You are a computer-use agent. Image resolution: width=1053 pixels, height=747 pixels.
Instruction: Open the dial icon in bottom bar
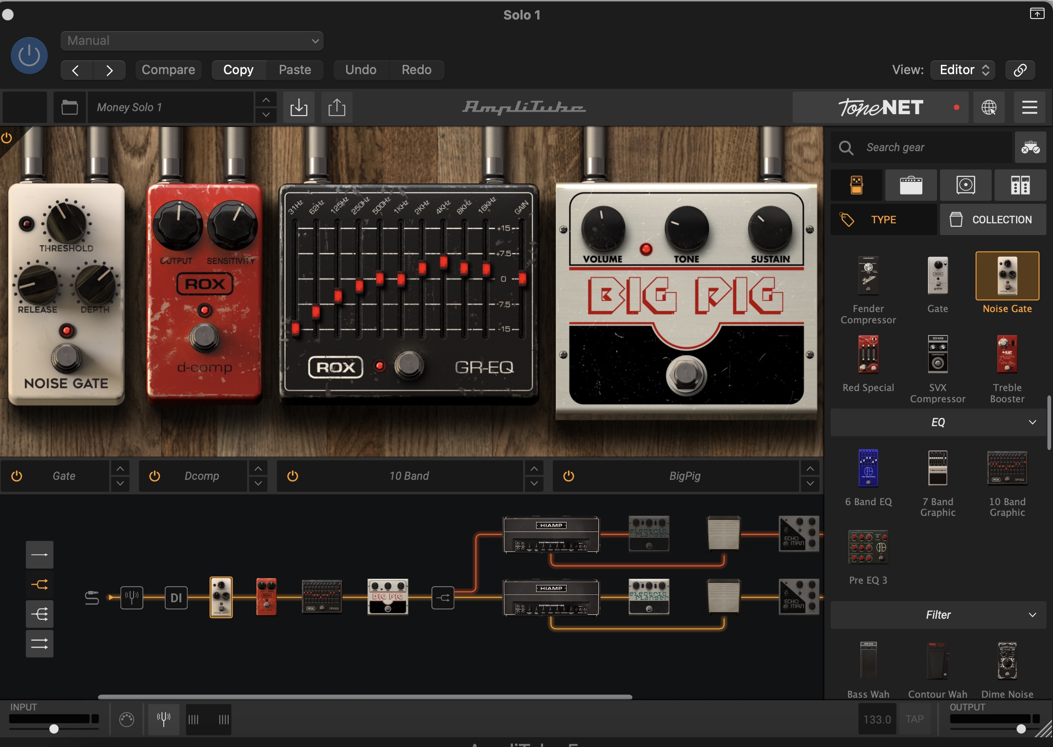(x=127, y=719)
